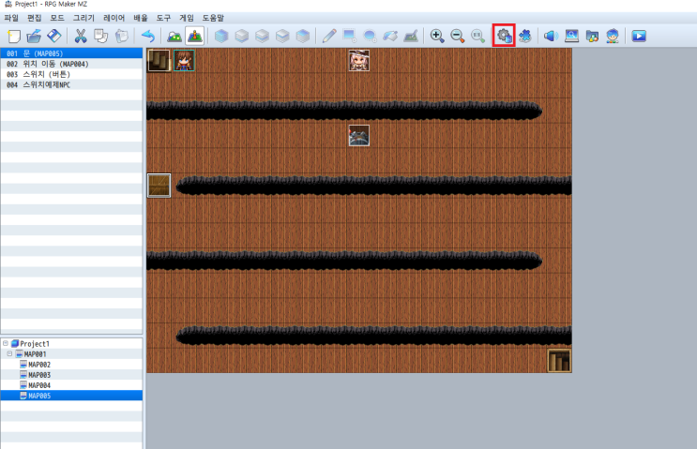Create a new project with toolbar icon

point(14,36)
